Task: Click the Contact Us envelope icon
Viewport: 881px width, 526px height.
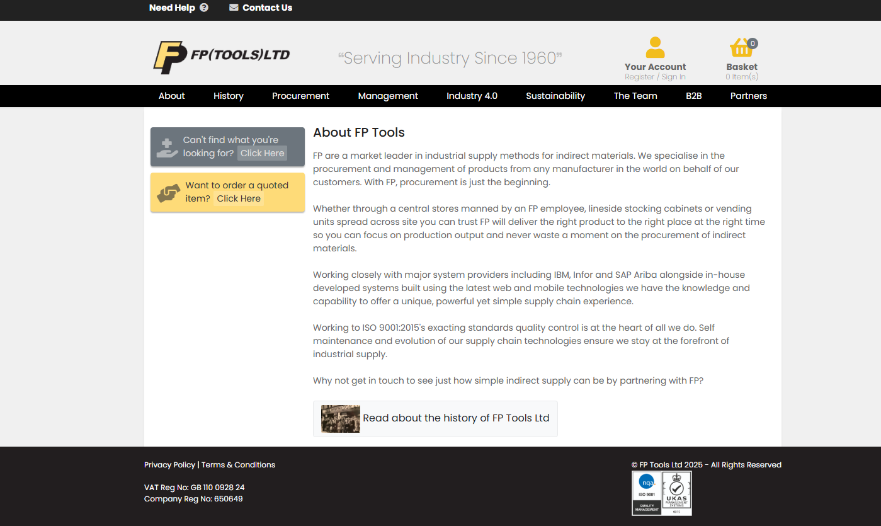Action: [234, 8]
